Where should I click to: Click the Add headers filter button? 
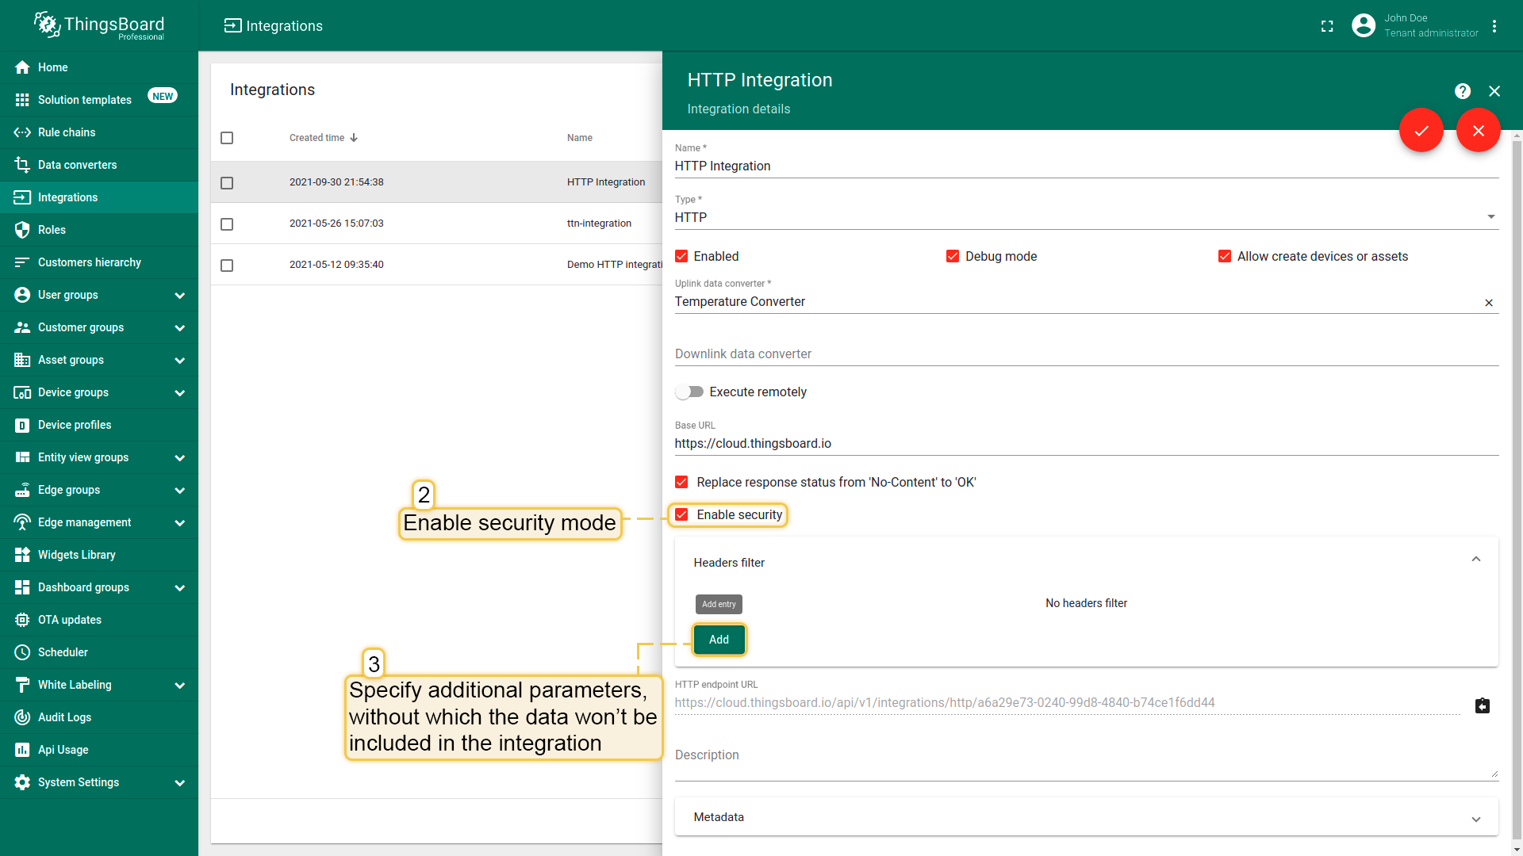(719, 640)
